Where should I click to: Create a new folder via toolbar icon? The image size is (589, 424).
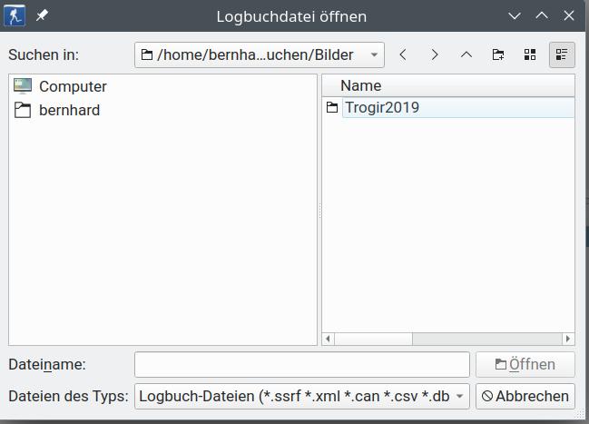[498, 54]
